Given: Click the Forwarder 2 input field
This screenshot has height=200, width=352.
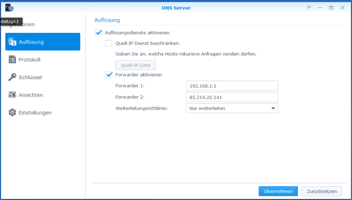Looking at the screenshot, I should [x=232, y=97].
